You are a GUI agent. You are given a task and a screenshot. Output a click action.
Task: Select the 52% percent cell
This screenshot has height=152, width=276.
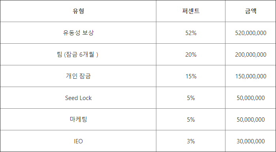tap(191, 33)
